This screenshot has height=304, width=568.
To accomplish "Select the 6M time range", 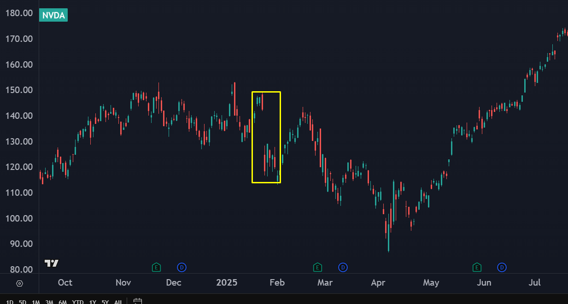I will (x=63, y=302).
